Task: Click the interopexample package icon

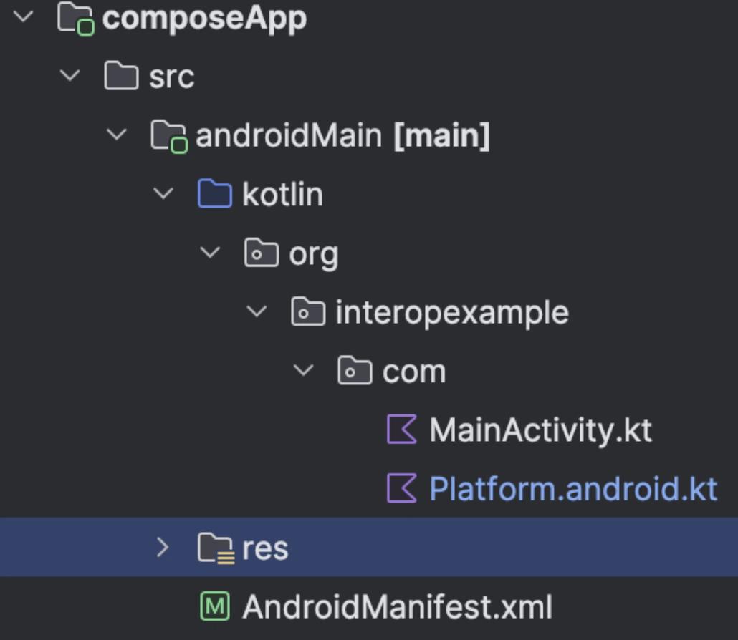Action: click(x=308, y=312)
